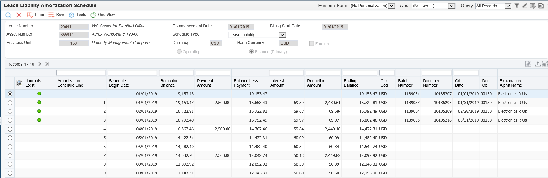Screen dimensions: 548x178
Task: Click G/L date 02/28/2019
Action: [468, 111]
